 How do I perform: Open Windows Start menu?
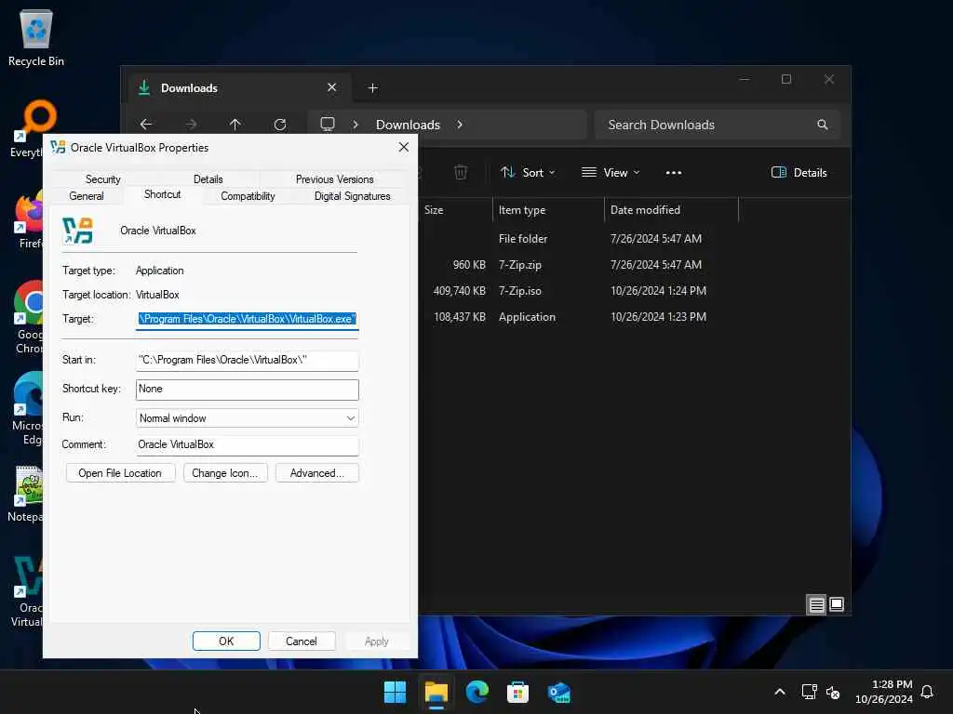click(395, 692)
